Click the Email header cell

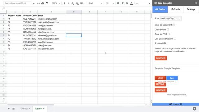[52, 16]
